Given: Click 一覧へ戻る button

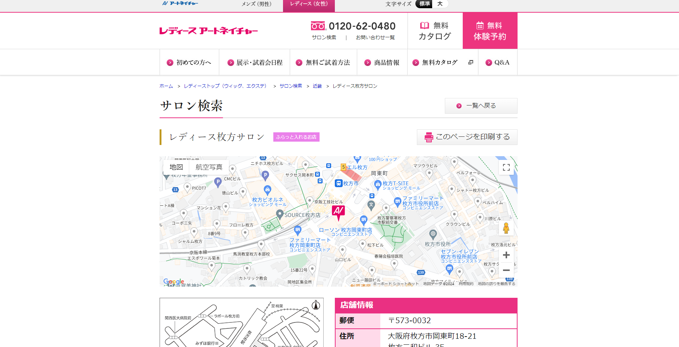Looking at the screenshot, I should coord(481,106).
